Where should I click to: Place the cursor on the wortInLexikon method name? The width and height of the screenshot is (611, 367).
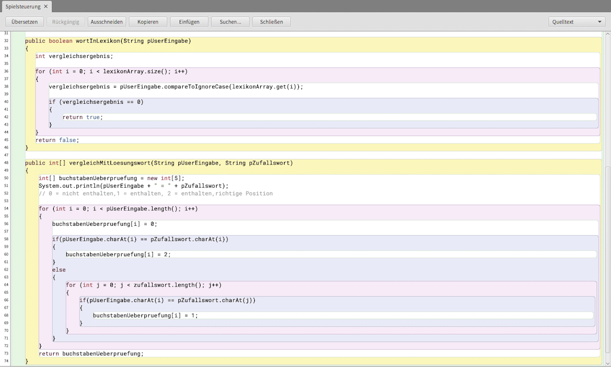pyautogui.click(x=98, y=41)
